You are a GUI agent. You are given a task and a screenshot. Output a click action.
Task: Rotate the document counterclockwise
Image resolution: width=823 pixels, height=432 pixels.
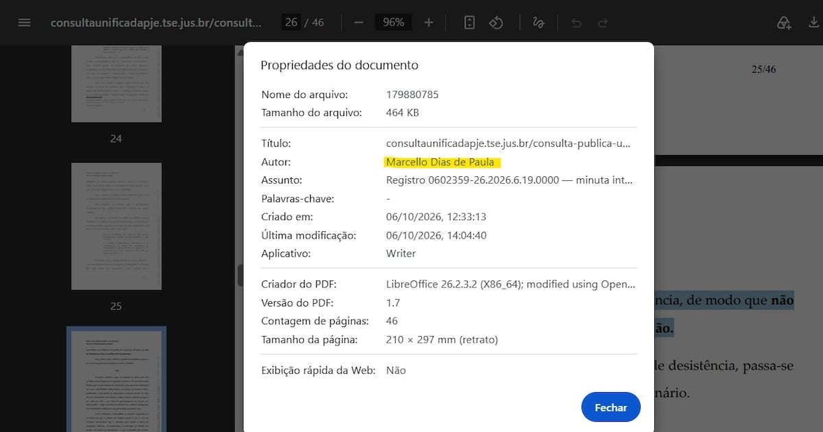pos(497,23)
